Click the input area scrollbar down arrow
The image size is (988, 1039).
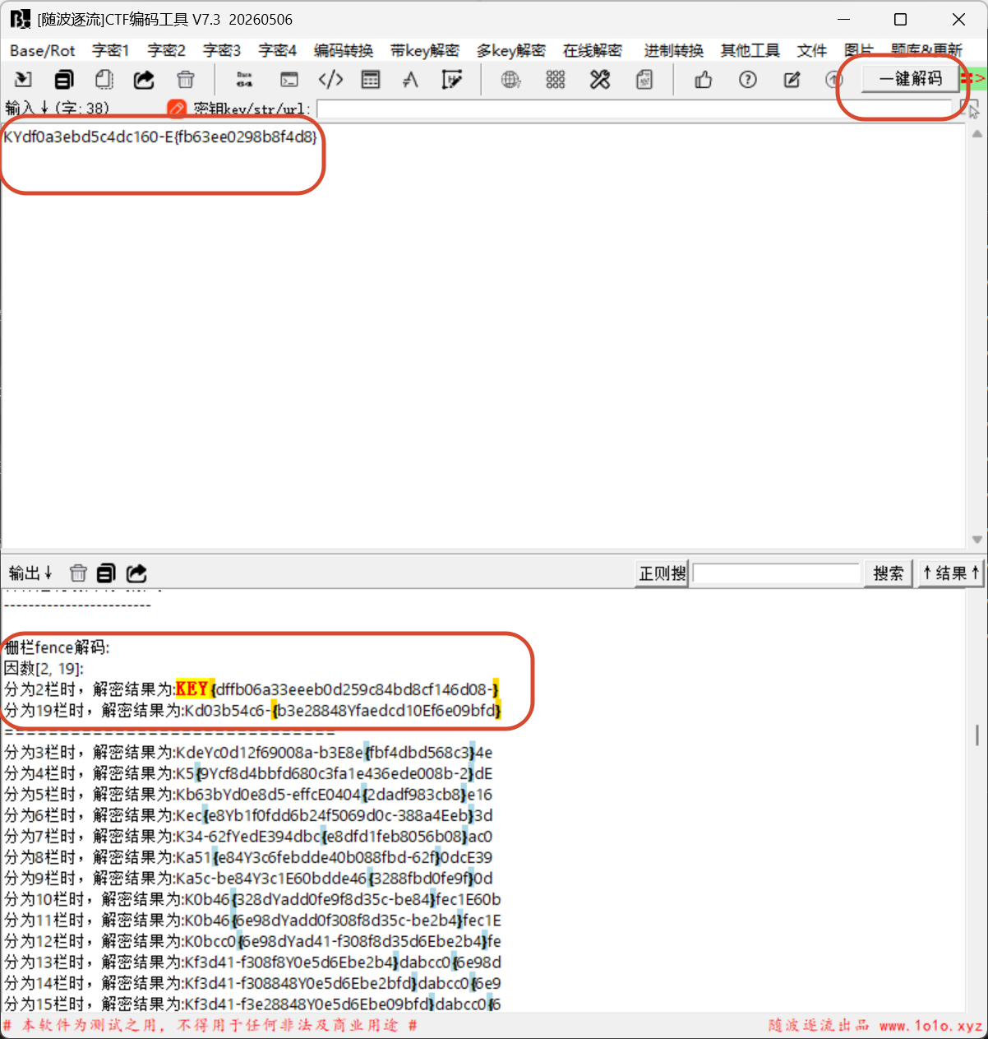click(976, 540)
